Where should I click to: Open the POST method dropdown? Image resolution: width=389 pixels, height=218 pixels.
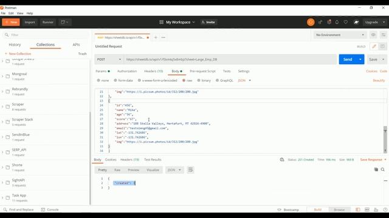click(x=109, y=59)
